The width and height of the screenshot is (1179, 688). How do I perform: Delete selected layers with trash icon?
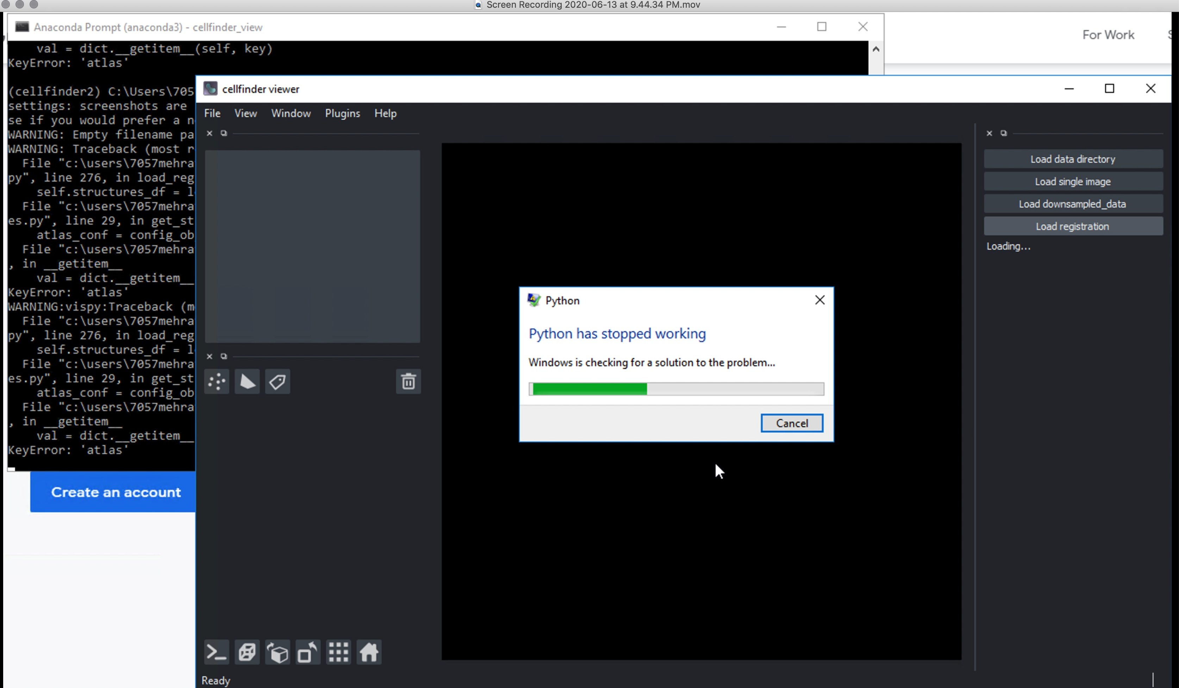(408, 382)
